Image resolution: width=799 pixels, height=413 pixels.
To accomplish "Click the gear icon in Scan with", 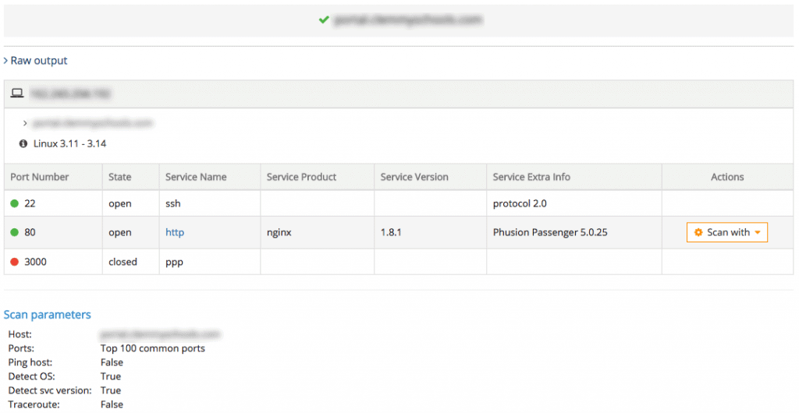I will (x=698, y=232).
